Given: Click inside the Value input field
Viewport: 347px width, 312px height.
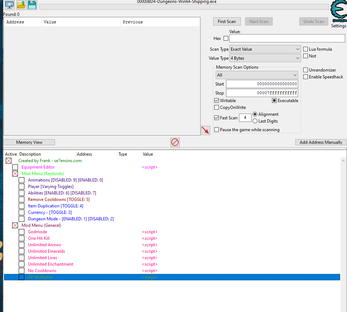Looking at the screenshot, I should pyautogui.click(x=286, y=38).
